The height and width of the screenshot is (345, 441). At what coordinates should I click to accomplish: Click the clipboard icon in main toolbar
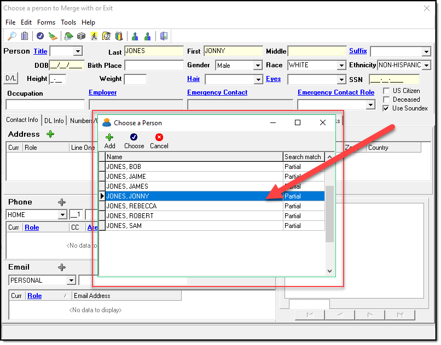pyautogui.click(x=25, y=36)
